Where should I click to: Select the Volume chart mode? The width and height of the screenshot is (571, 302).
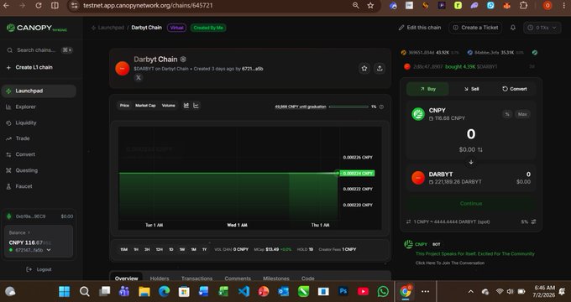(168, 106)
